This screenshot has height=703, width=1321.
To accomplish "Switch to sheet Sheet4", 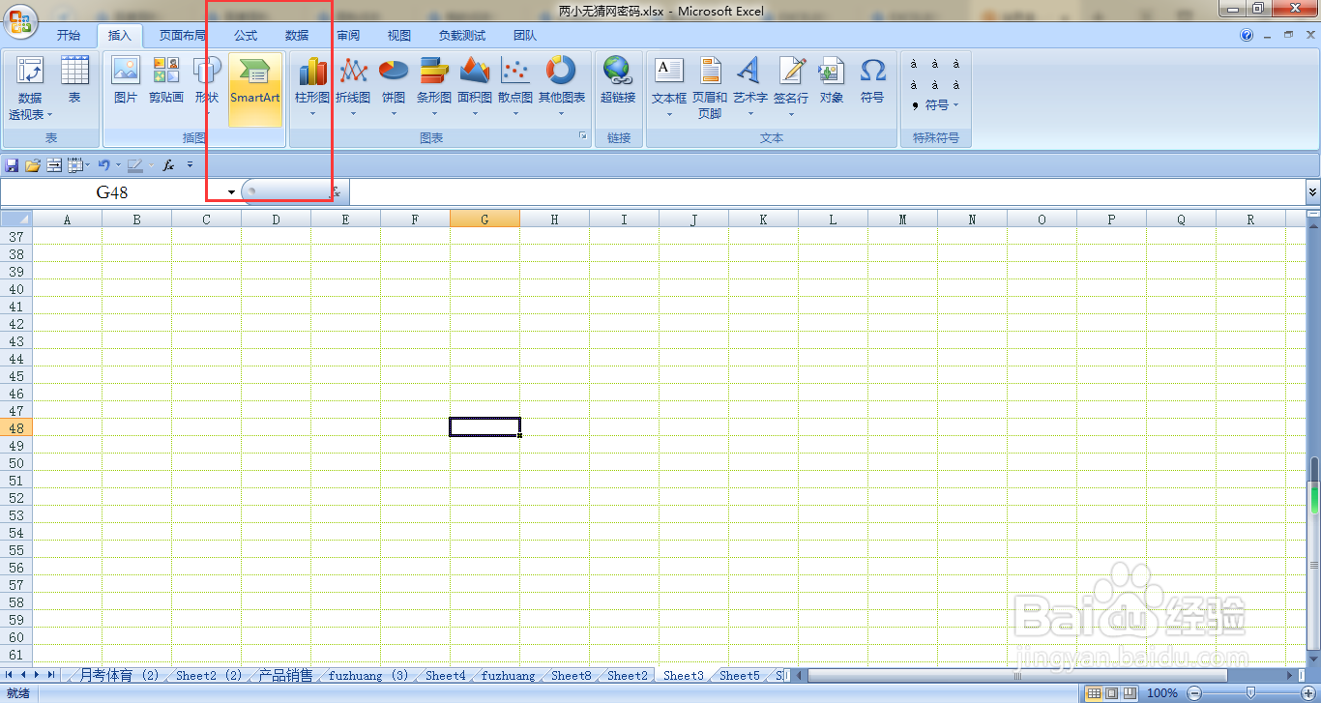I will pos(446,675).
